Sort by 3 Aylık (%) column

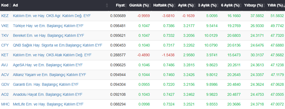coord(207,5)
